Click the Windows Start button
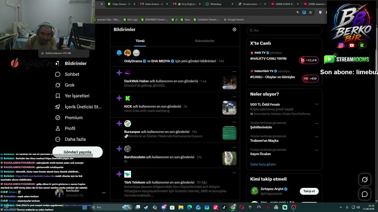378x212 pixels. (85, 207)
